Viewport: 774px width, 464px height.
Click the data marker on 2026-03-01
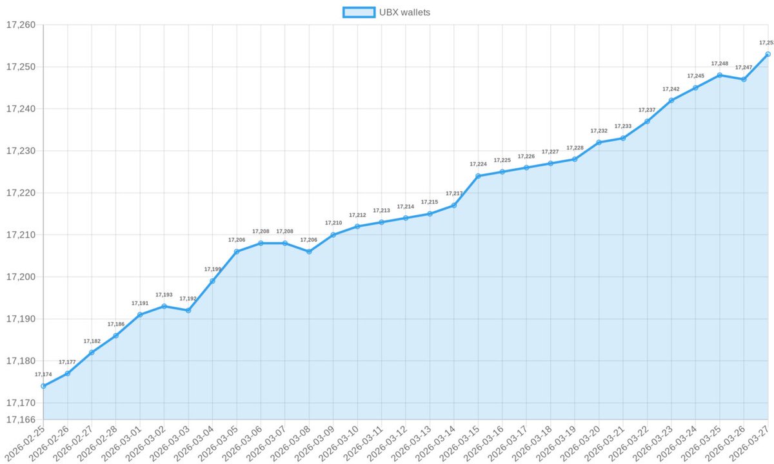(x=139, y=314)
